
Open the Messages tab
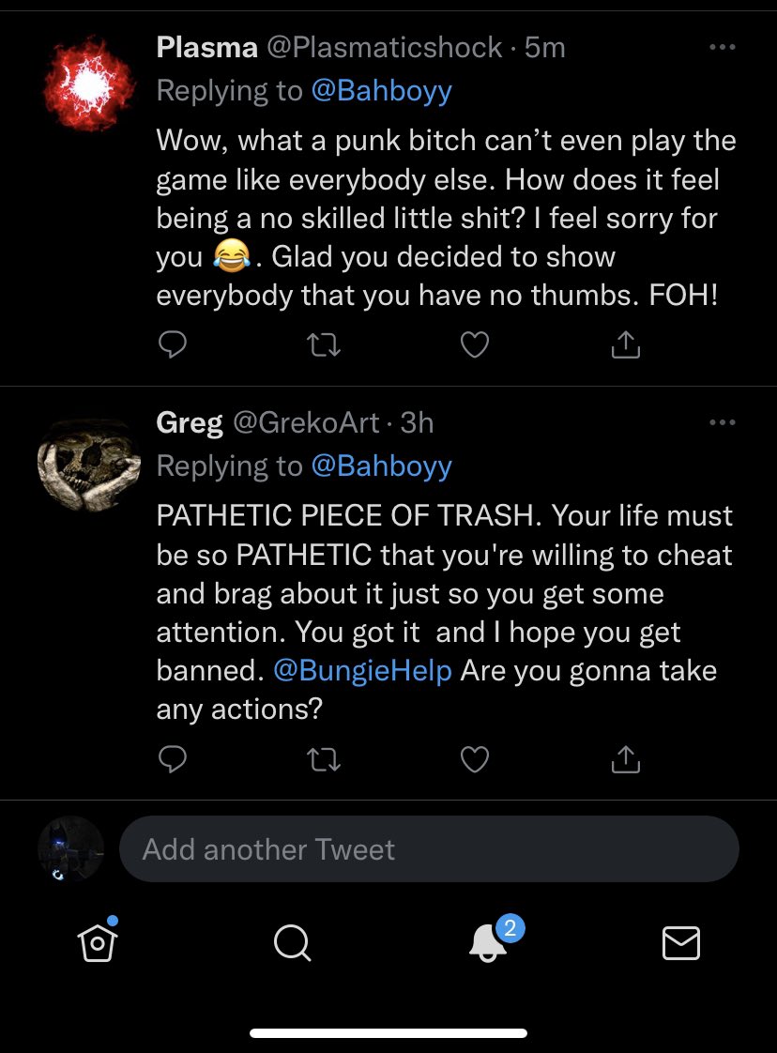[x=681, y=942]
